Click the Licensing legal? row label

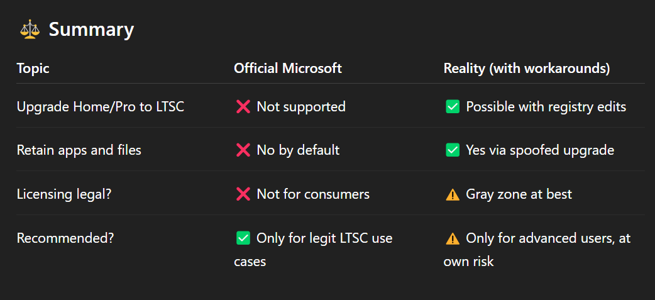(64, 194)
